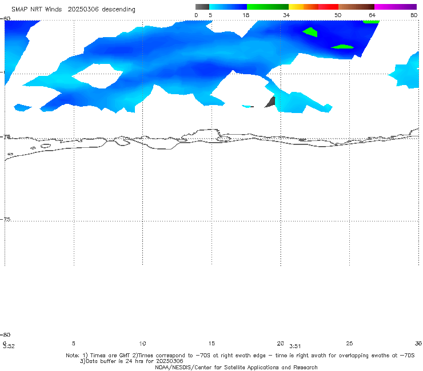423x371 pixels.
Task: Click the note 'Times are GMT' line
Action: [x=240, y=356]
